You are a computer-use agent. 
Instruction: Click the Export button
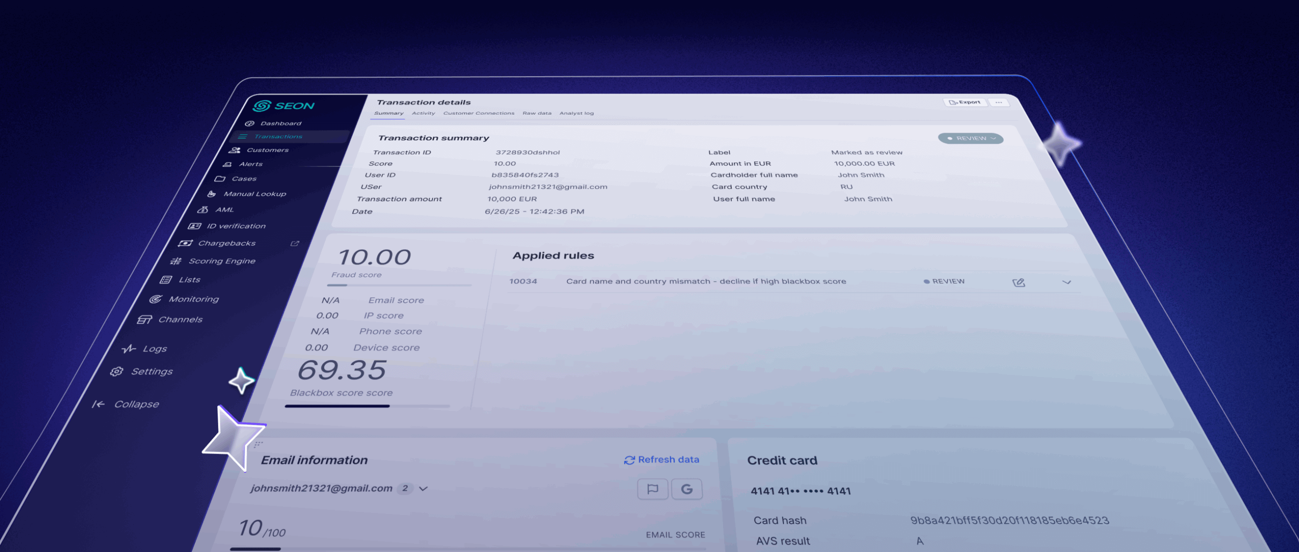(x=965, y=102)
